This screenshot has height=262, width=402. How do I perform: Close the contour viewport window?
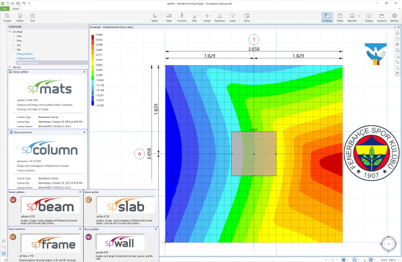[399, 27]
